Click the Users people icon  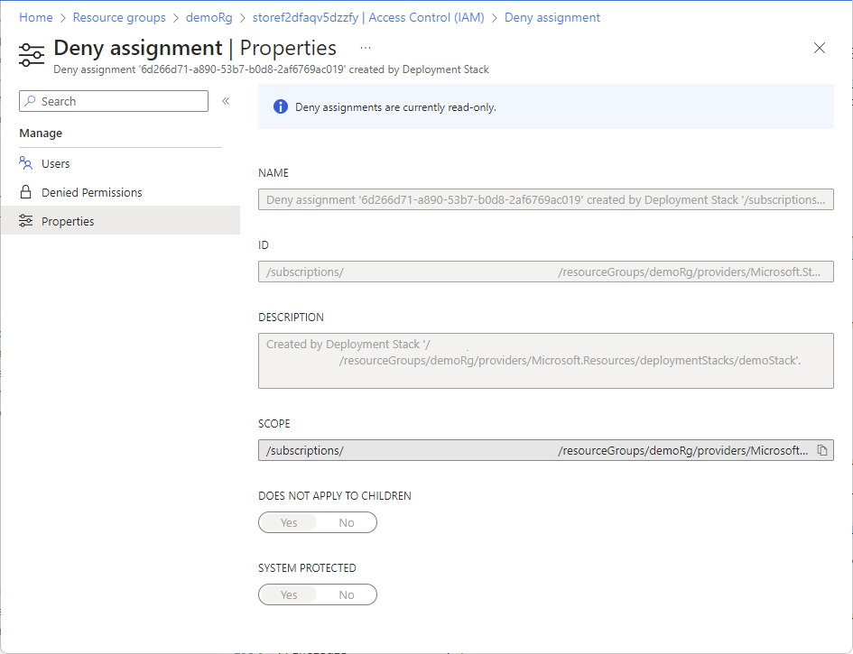pyautogui.click(x=25, y=163)
